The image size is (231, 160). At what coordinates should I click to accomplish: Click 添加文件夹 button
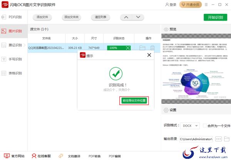pos(71,17)
